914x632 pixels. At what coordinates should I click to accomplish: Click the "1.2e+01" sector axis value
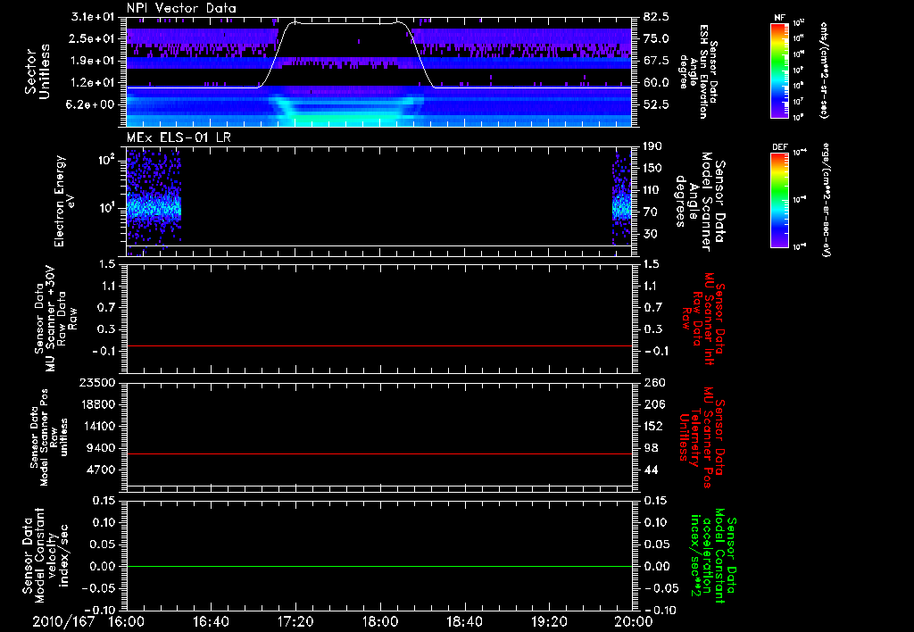coord(93,83)
